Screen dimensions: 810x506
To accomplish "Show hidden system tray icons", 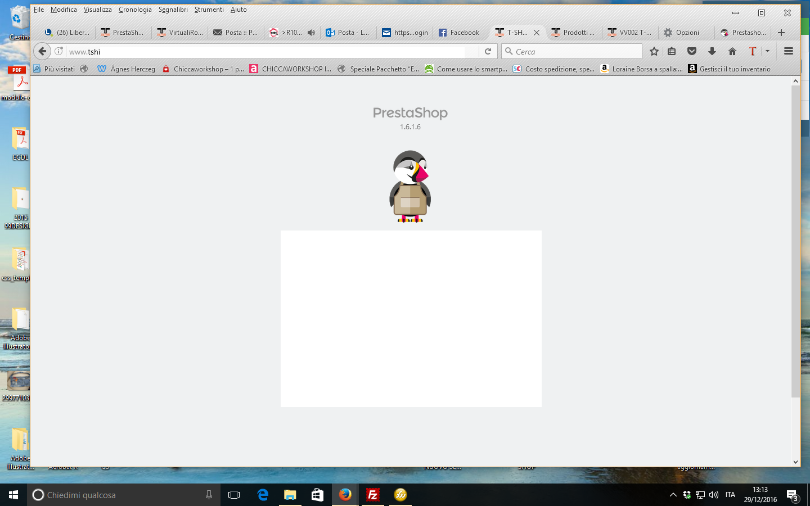I will point(673,495).
